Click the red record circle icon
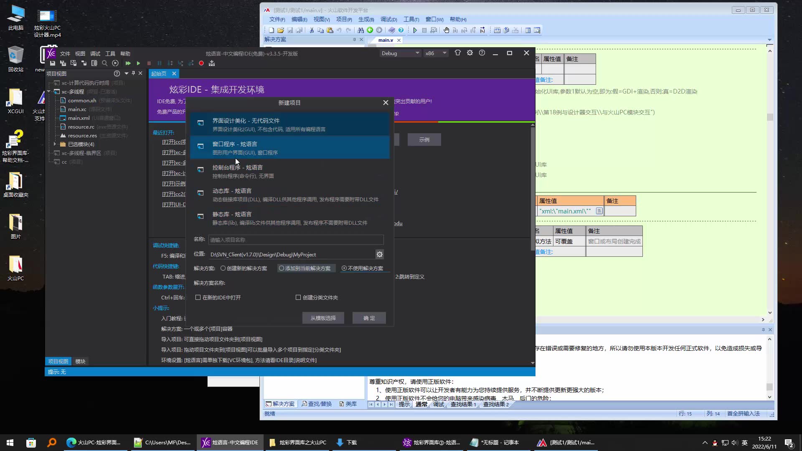802x451 pixels. pos(201,63)
